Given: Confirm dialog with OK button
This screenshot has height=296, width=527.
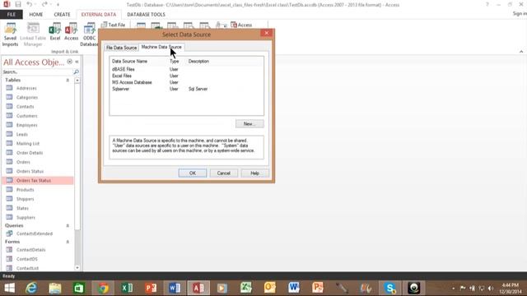Looking at the screenshot, I should (x=193, y=173).
